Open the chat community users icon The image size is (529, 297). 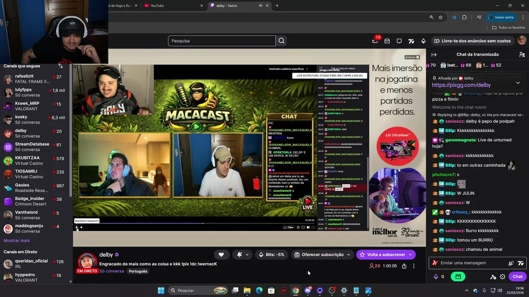522,54
